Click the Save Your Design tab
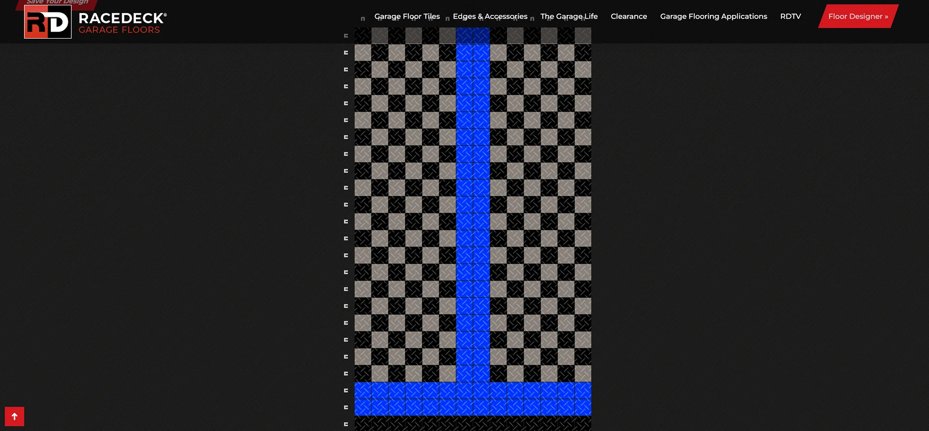The image size is (929, 431). click(57, 3)
